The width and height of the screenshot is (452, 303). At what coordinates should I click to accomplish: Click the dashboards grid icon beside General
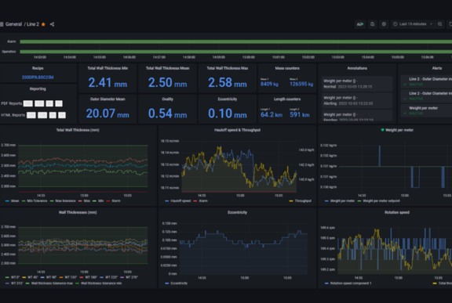[2, 24]
